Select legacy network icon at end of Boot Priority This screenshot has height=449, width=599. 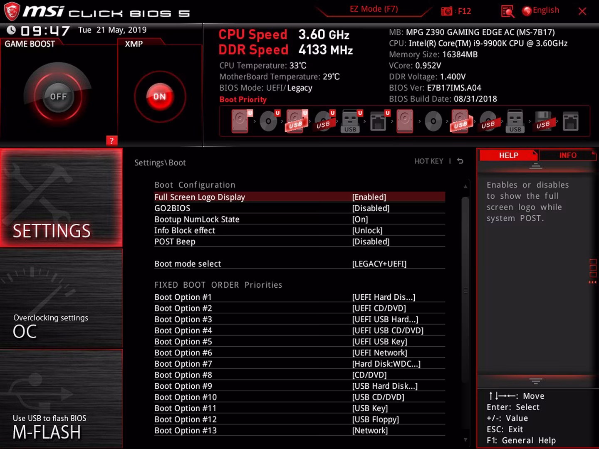tap(571, 121)
